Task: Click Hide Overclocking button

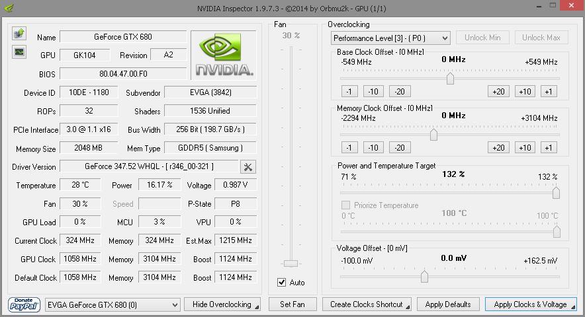Action: 222,304
